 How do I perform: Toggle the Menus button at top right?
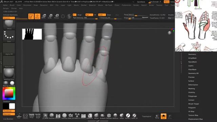166,2
